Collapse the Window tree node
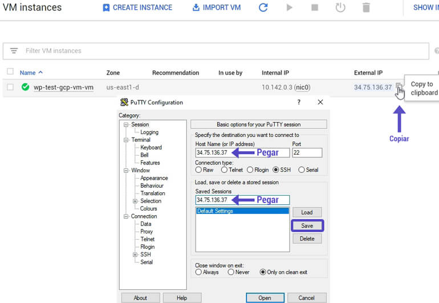 tap(126, 171)
